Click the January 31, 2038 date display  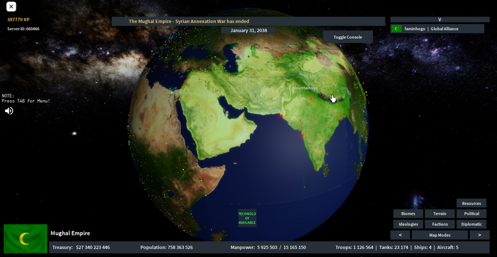(249, 30)
